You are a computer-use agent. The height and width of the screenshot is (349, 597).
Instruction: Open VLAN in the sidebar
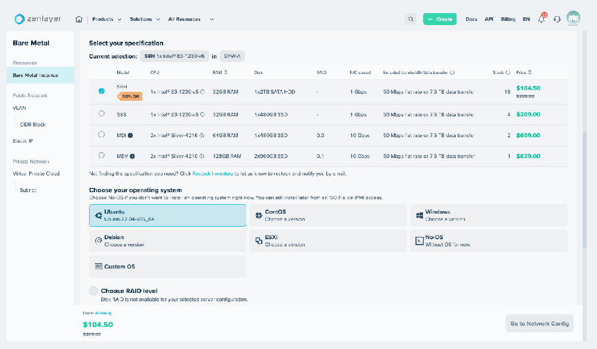(19, 108)
